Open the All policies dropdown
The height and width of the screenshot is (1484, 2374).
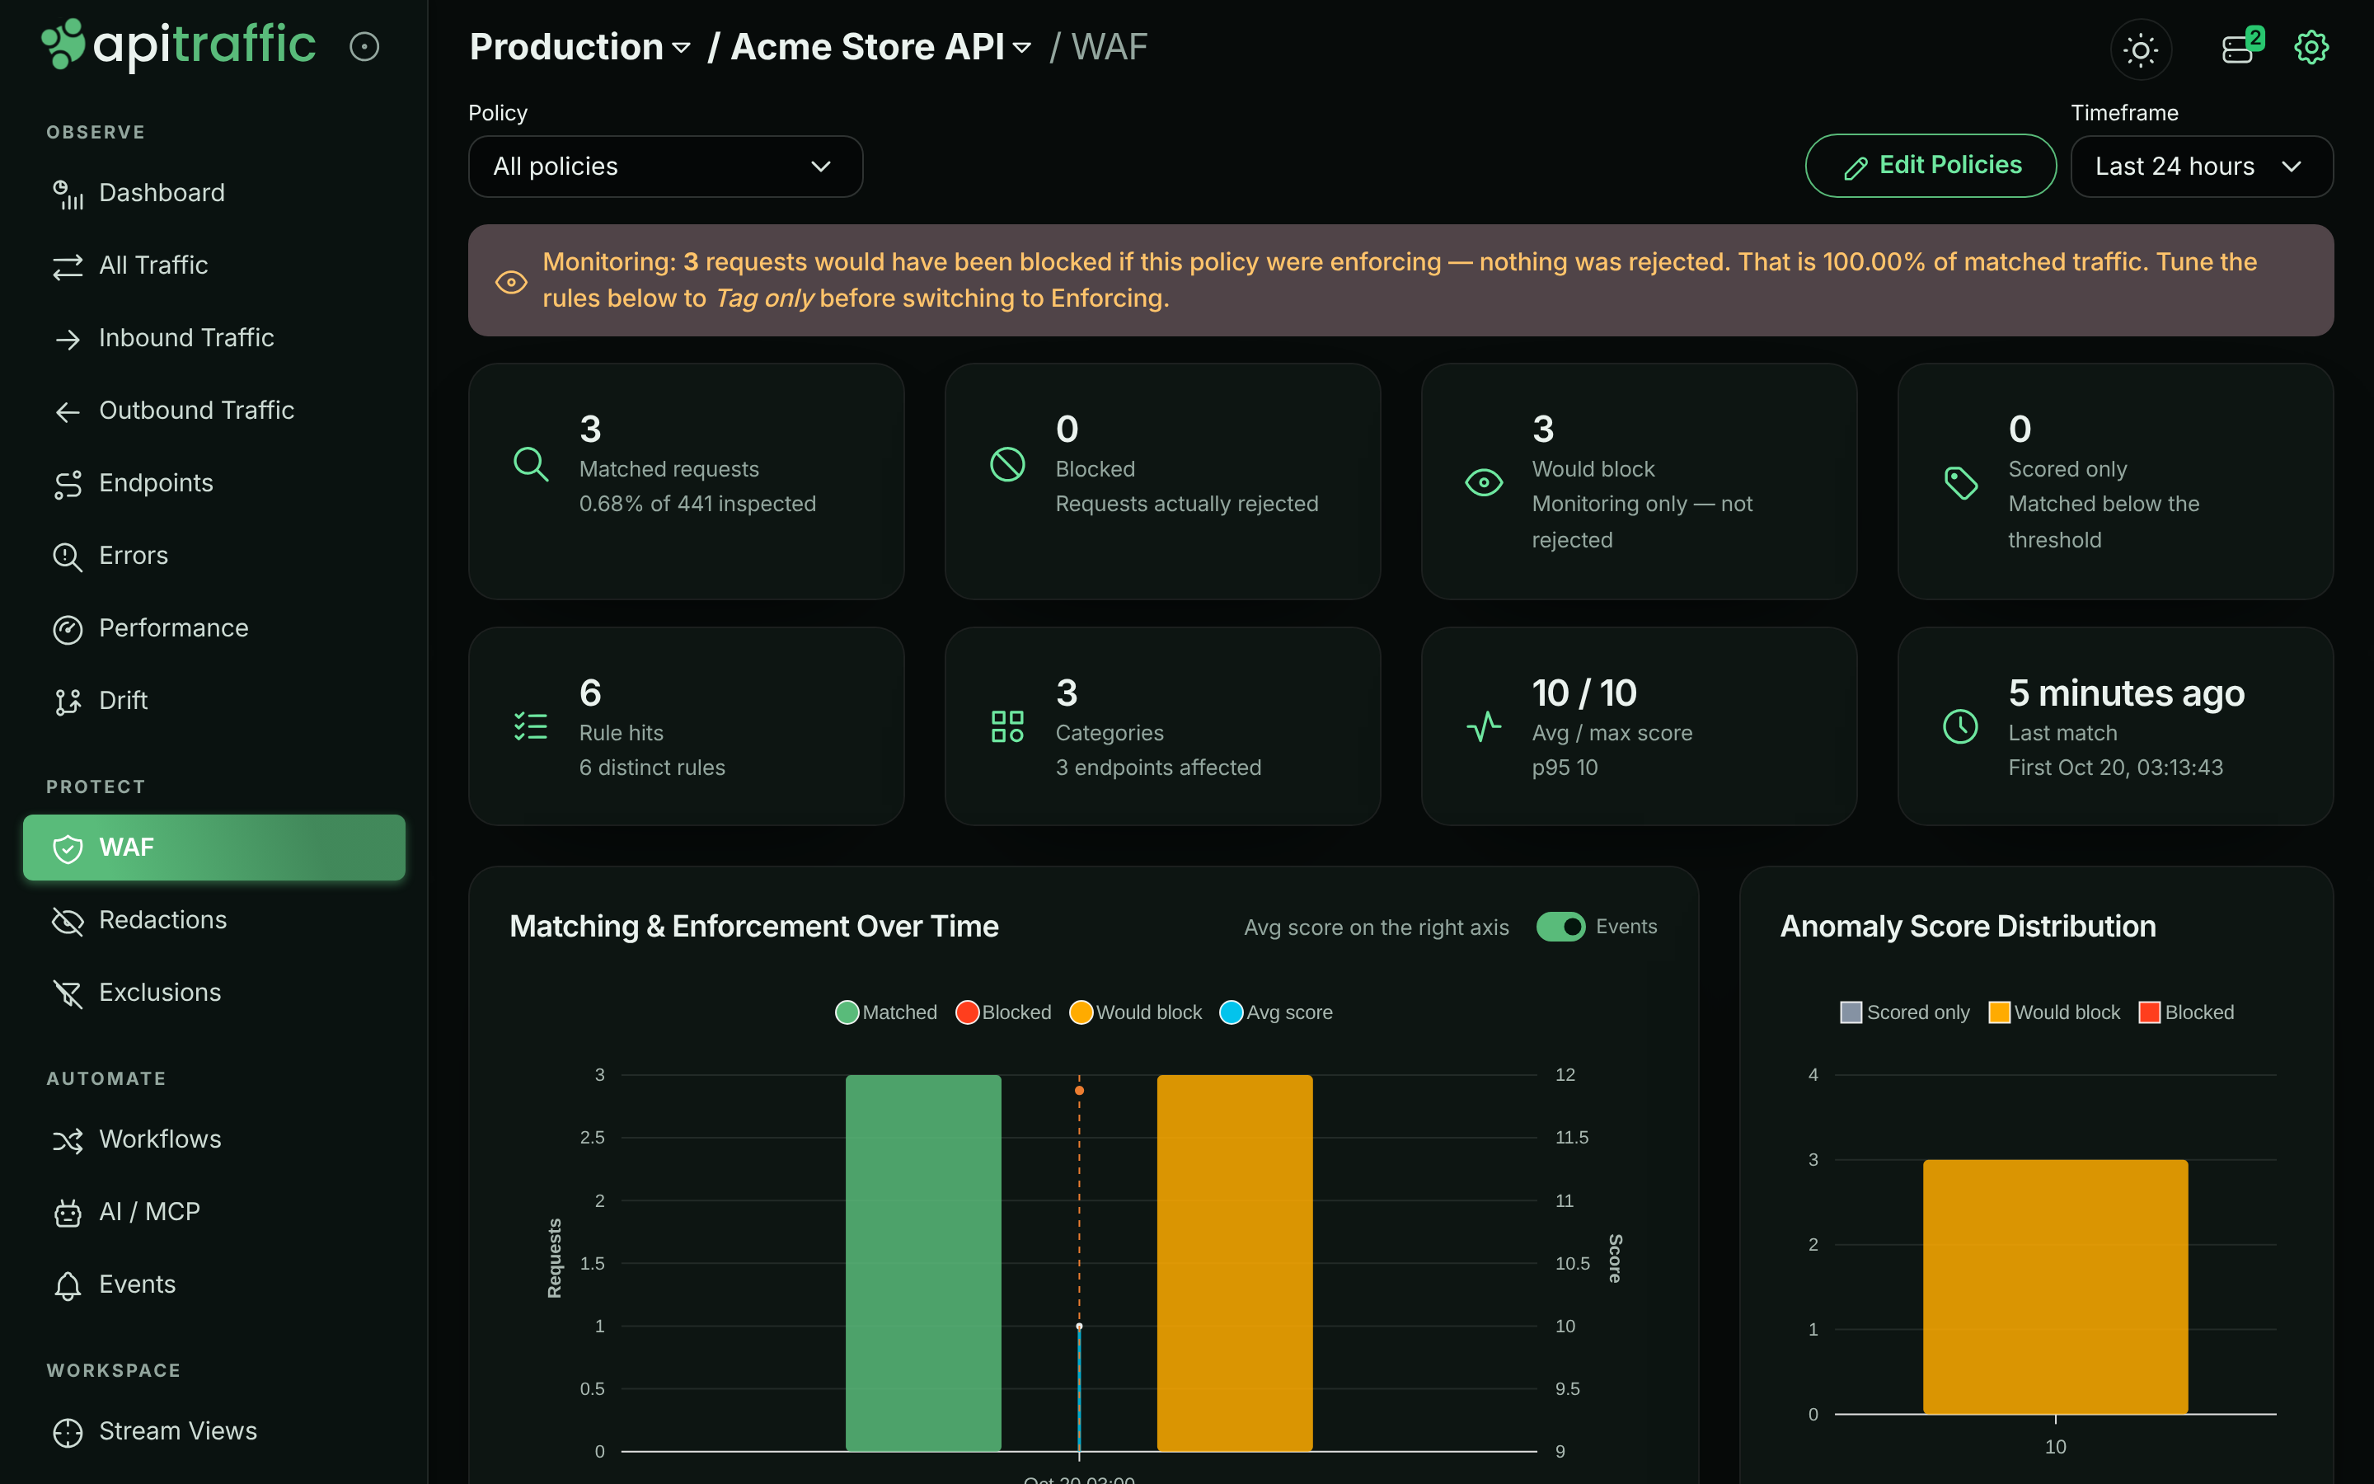pyautogui.click(x=665, y=166)
